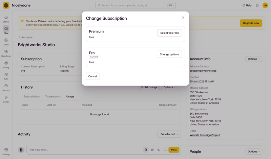Go back to Accounts

point(25,37)
